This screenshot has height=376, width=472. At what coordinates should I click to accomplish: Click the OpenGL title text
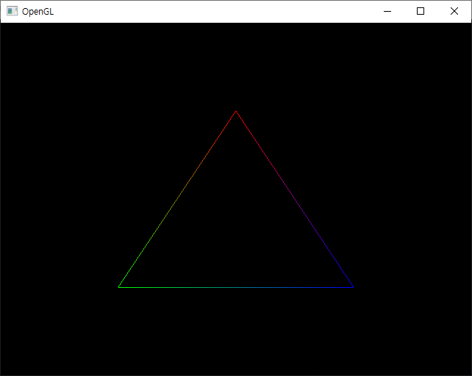(x=38, y=12)
